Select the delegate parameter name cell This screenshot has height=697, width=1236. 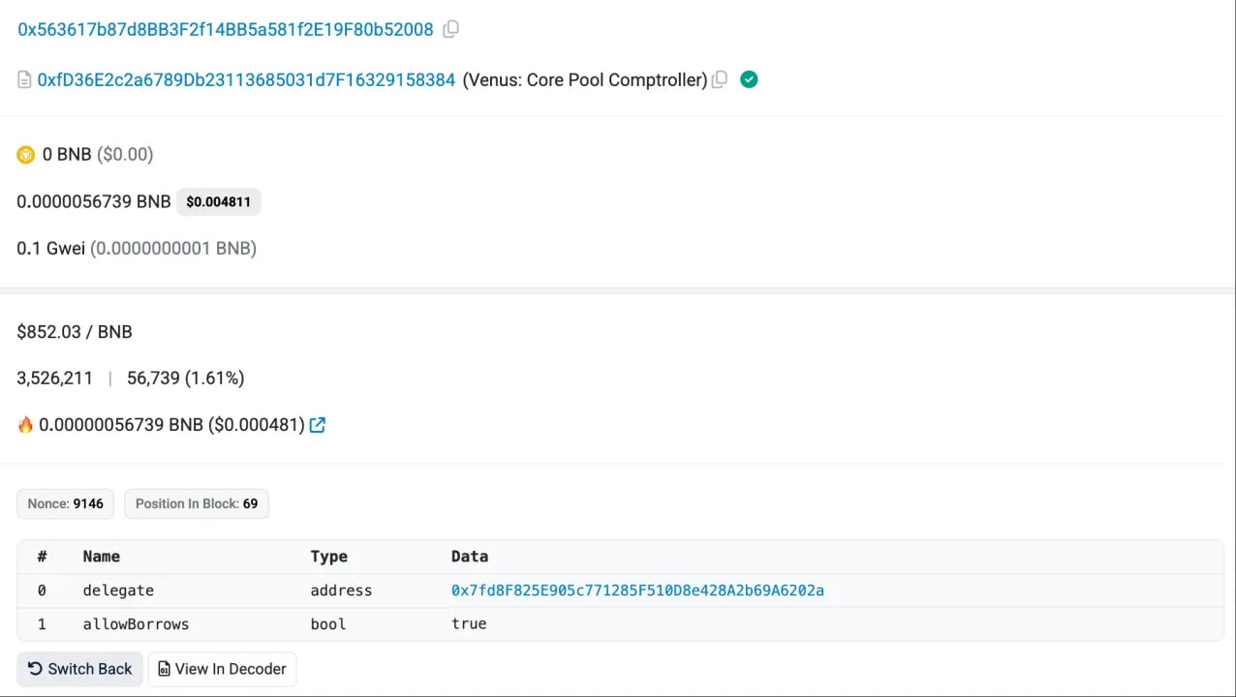(x=118, y=591)
